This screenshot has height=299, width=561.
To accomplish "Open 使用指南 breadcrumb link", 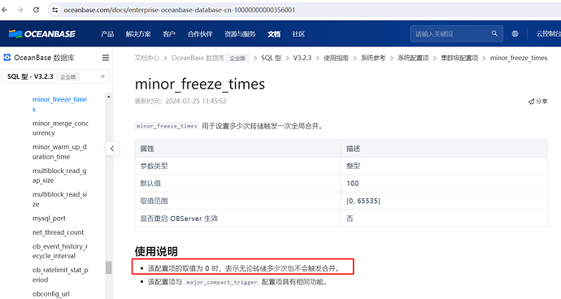I will [336, 58].
